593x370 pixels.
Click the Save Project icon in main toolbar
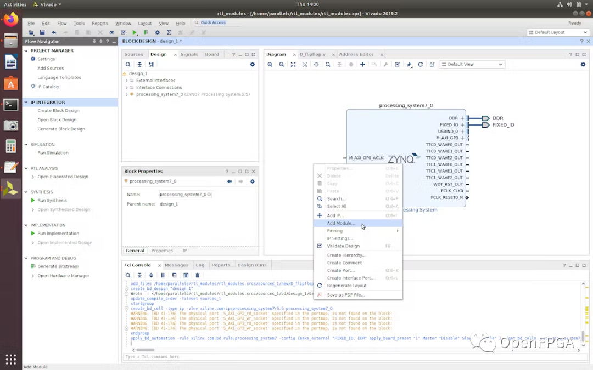pyautogui.click(x=42, y=33)
